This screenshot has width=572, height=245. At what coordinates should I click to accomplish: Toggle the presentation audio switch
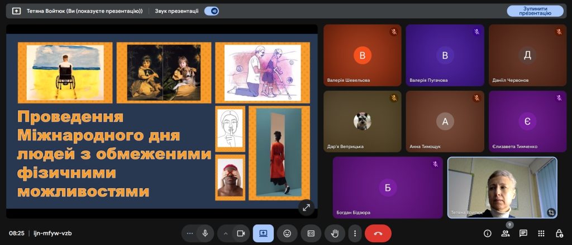click(x=211, y=11)
